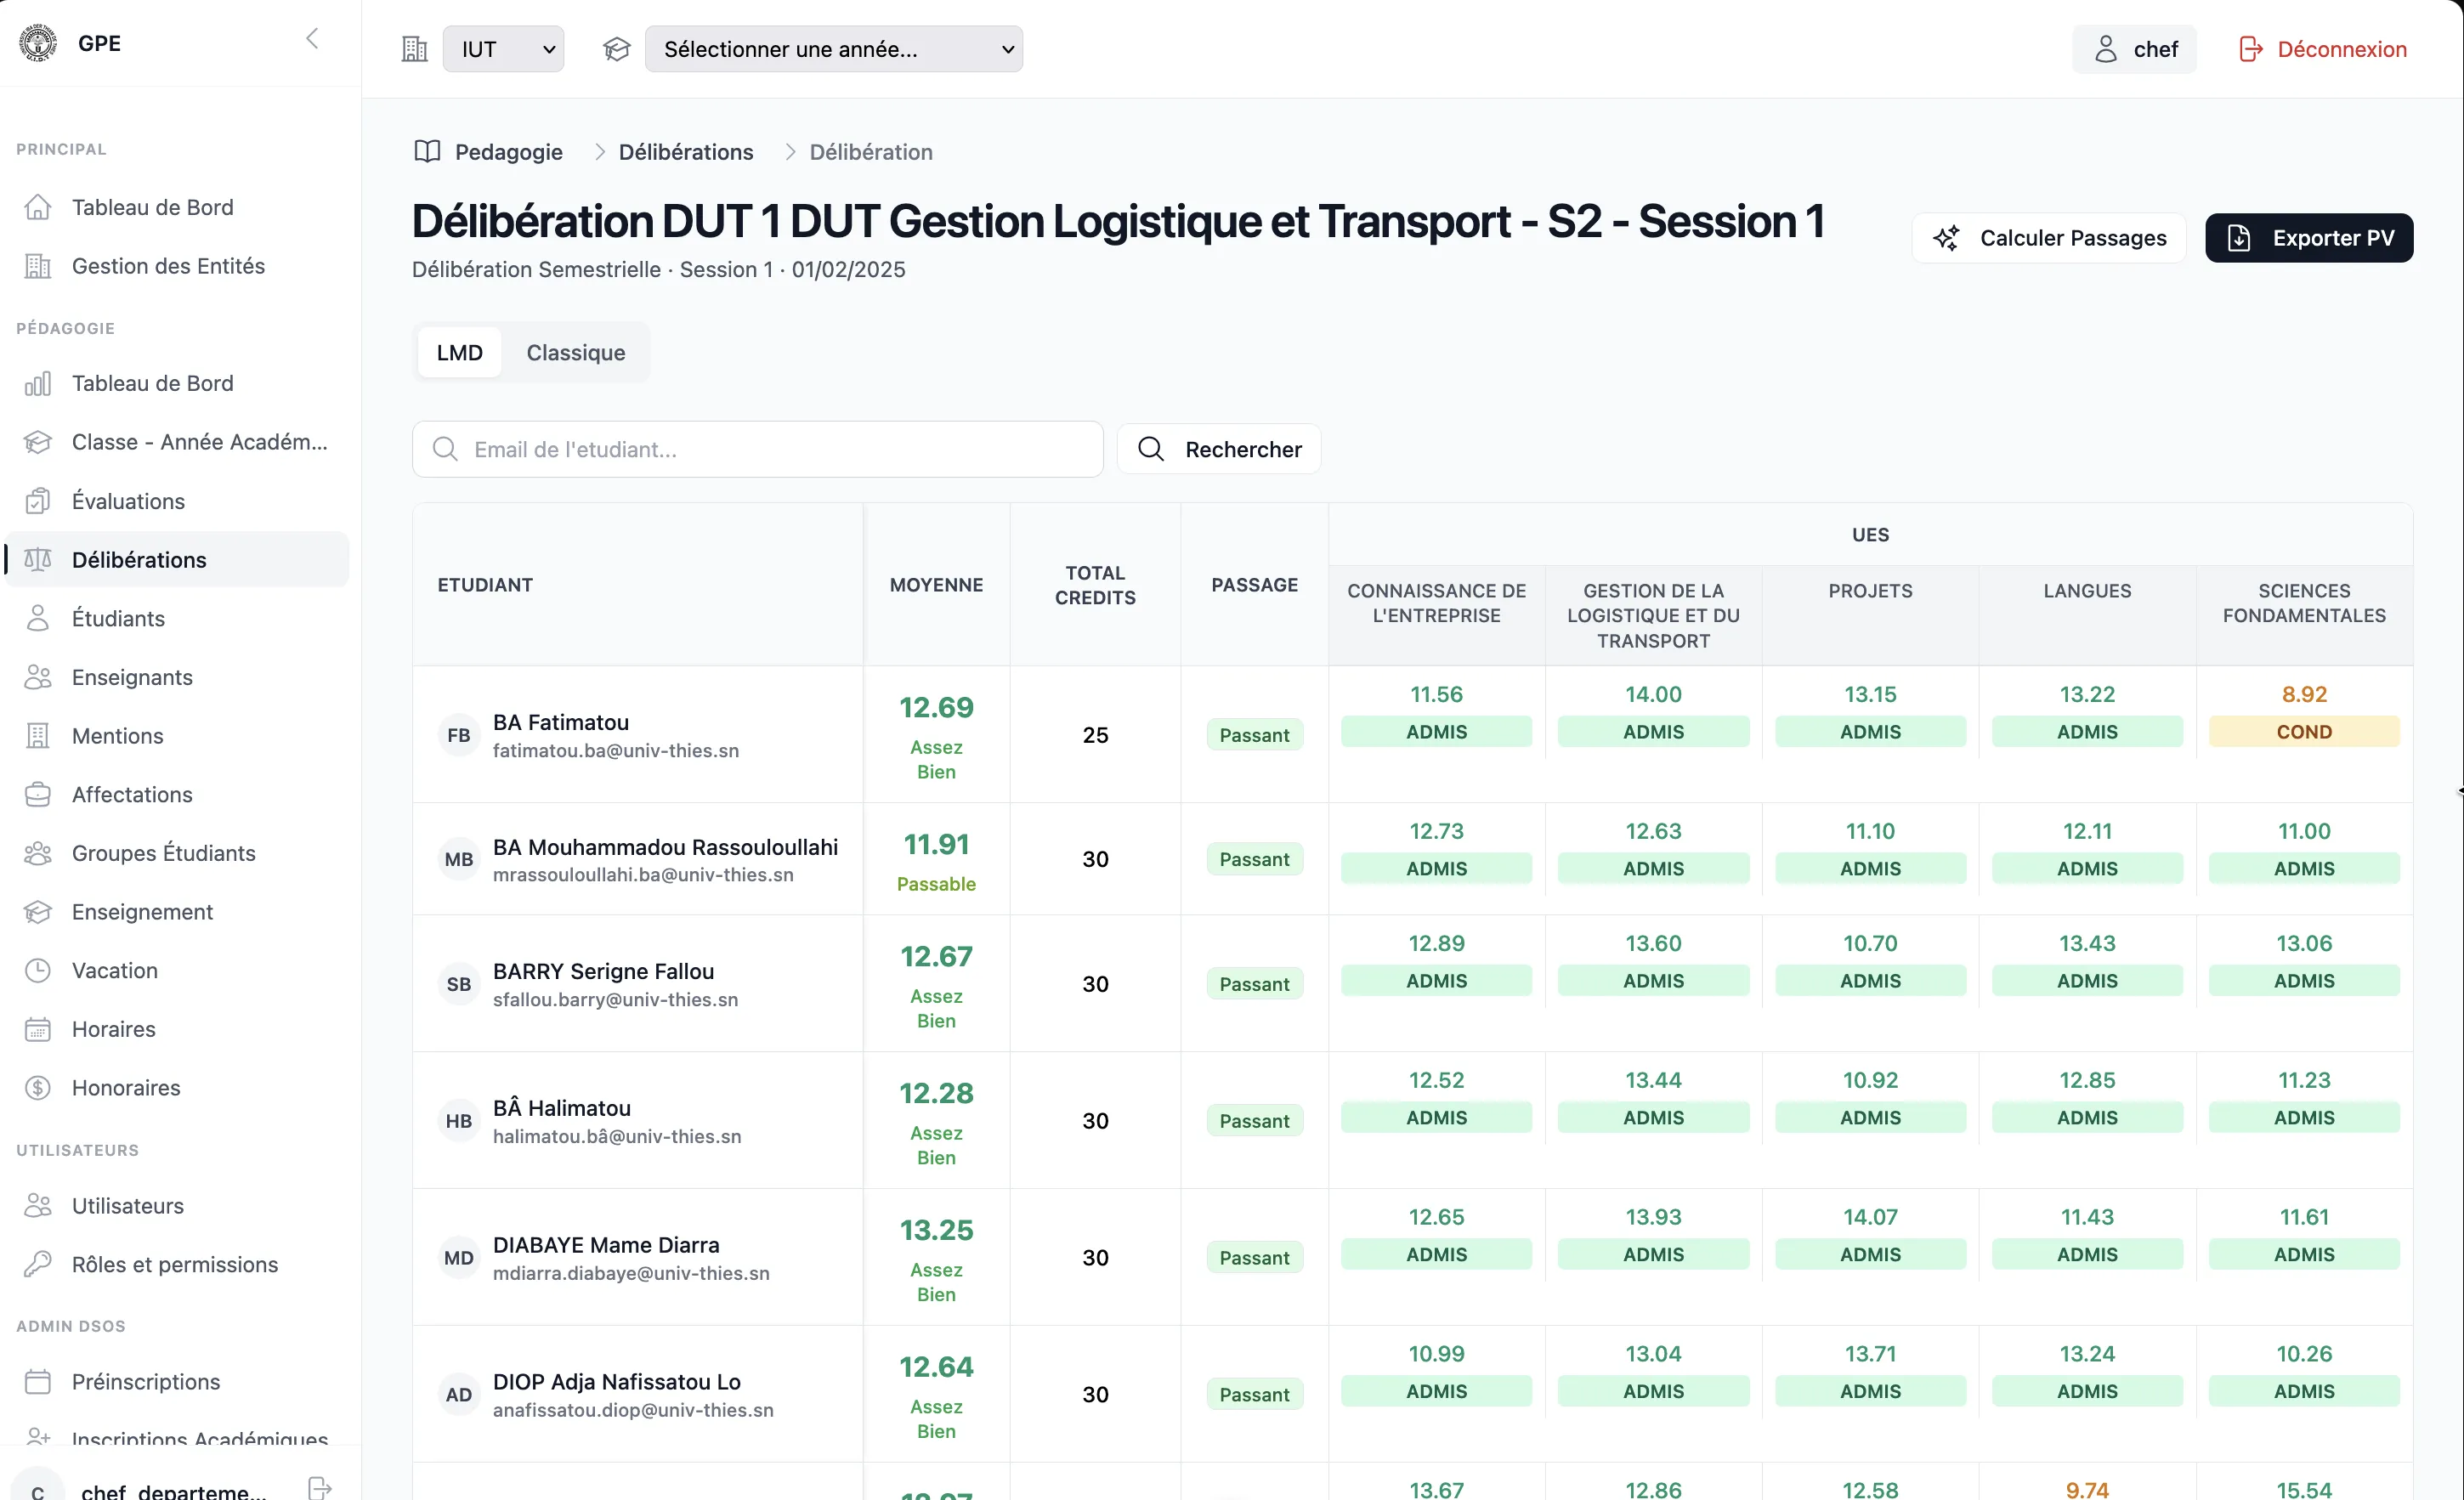This screenshot has width=2464, height=1500.
Task: Click the Honoraires dollar icon
Action: tap(38, 1088)
